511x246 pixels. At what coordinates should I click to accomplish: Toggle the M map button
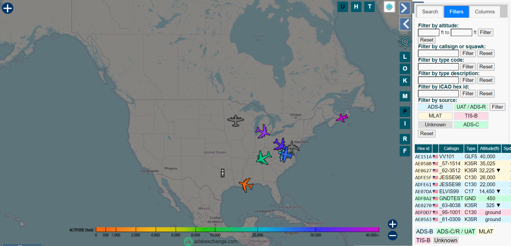click(x=405, y=96)
